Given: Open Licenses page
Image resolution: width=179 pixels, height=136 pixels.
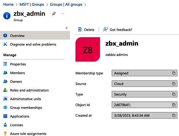Looking at the screenshot, I should [x=17, y=125].
